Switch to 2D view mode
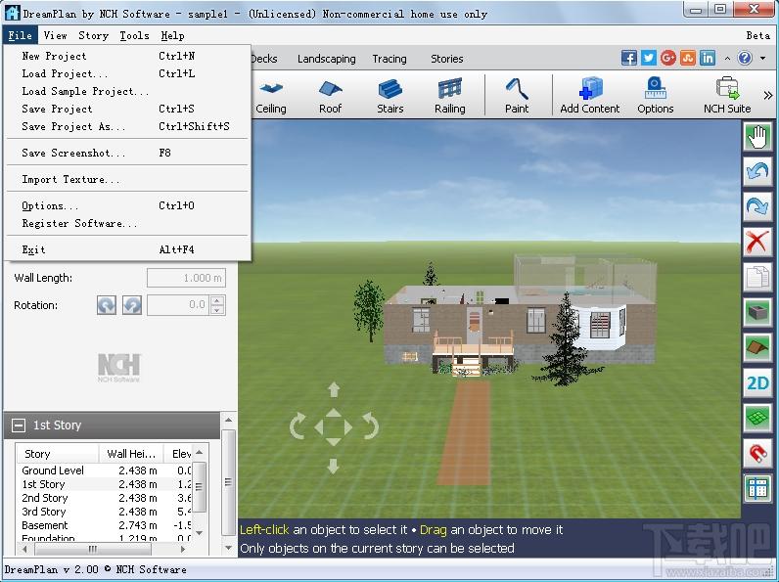The height and width of the screenshot is (582, 779). click(757, 382)
